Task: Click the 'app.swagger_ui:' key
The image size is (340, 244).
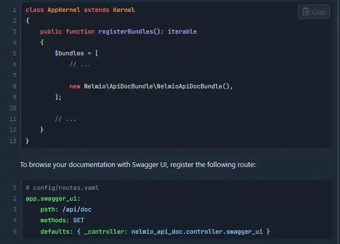Action: click(53, 198)
